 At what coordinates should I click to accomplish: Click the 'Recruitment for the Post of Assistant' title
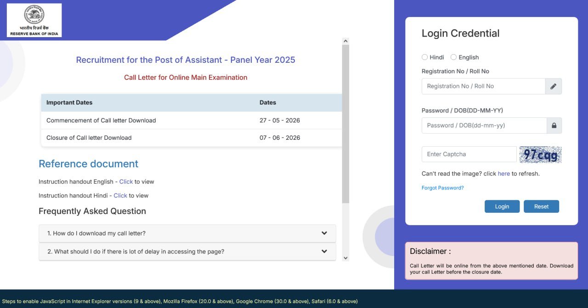186,60
